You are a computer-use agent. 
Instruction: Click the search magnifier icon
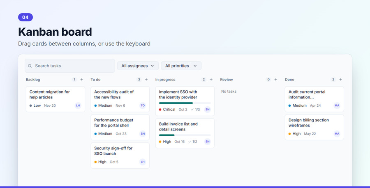click(30, 66)
